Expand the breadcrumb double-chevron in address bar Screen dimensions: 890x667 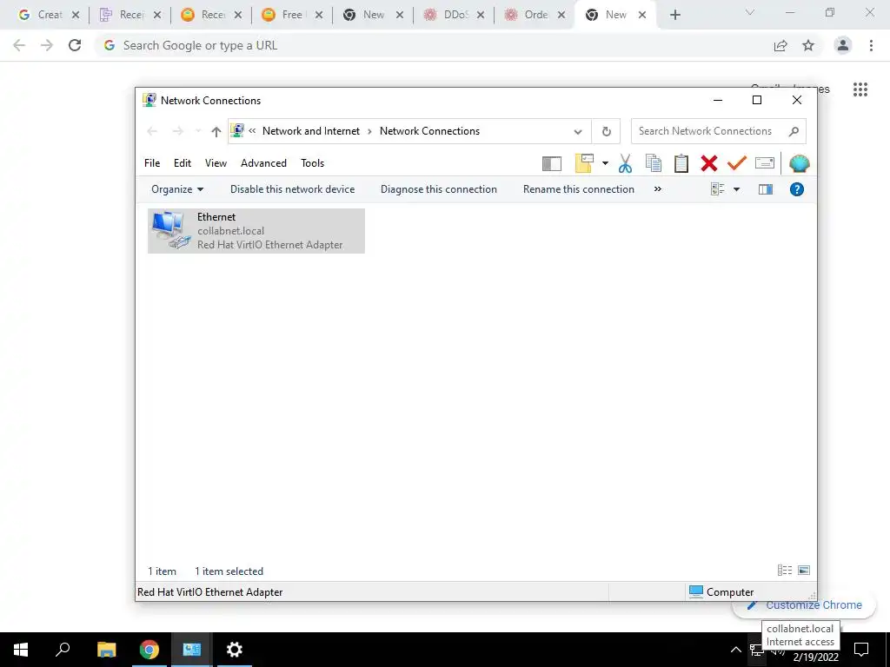[x=252, y=131]
